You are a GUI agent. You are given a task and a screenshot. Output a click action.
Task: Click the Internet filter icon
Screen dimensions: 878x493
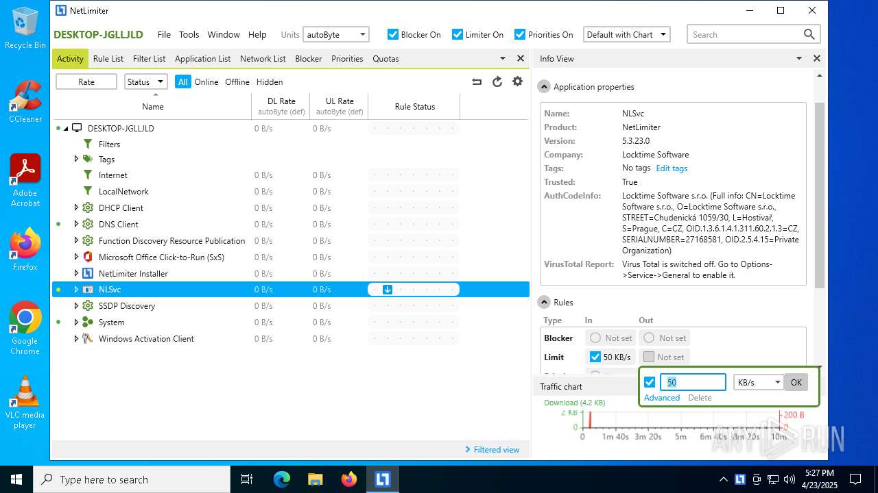88,175
